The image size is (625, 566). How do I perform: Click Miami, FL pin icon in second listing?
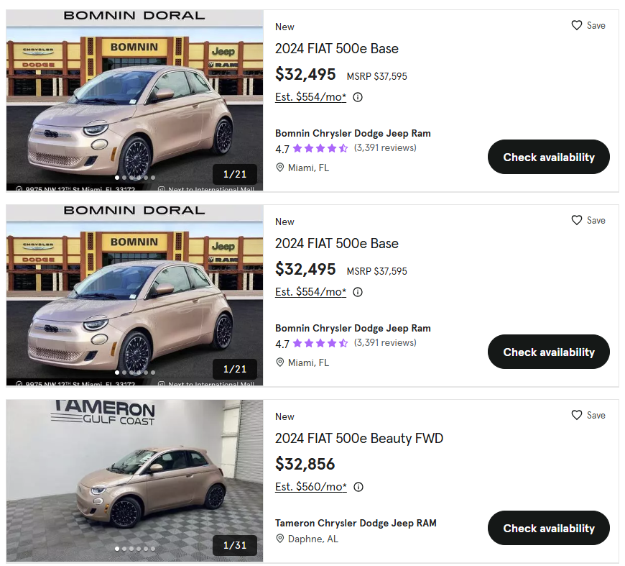[x=280, y=362]
